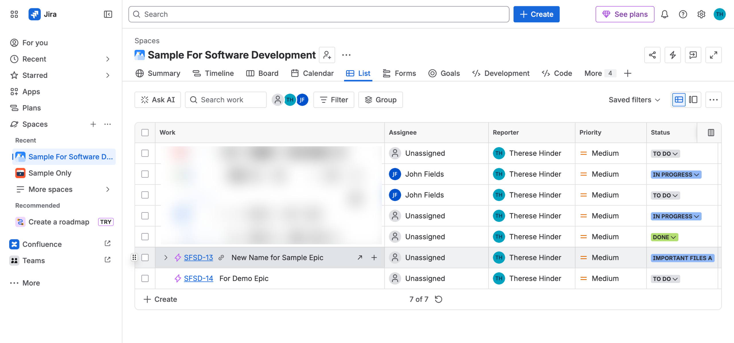Open the notifications bell
This screenshot has width=734, height=343.
[x=665, y=14]
